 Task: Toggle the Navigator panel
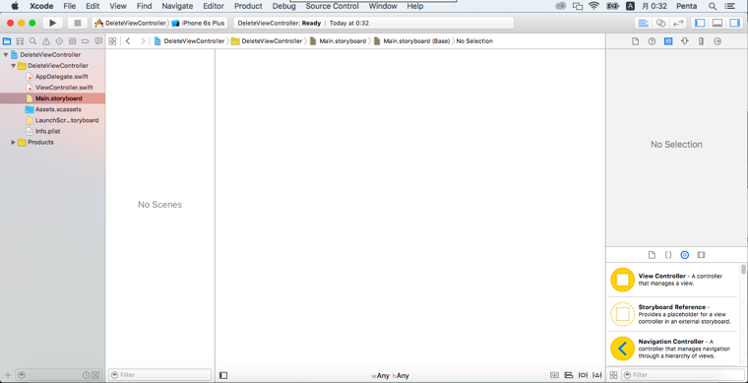700,23
